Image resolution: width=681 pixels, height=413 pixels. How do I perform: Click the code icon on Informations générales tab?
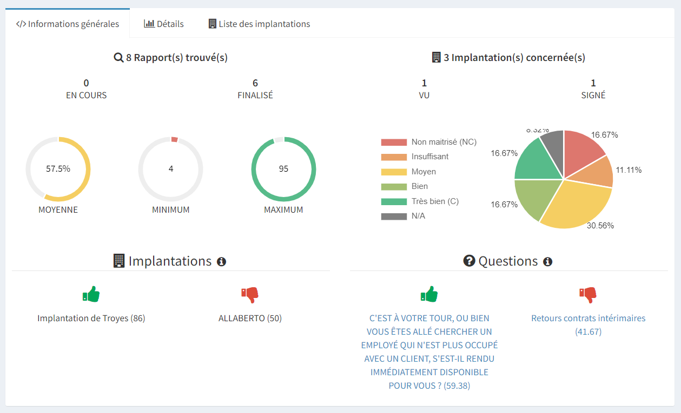[21, 24]
